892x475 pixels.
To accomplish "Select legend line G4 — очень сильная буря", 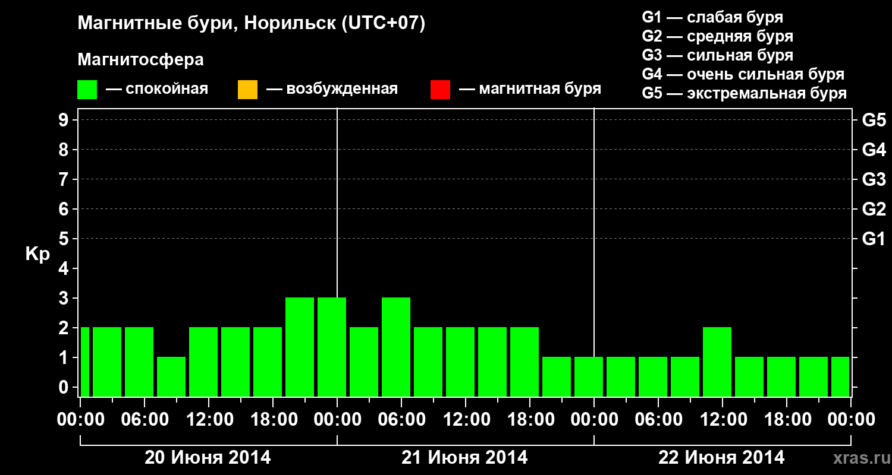I will pyautogui.click(x=743, y=74).
